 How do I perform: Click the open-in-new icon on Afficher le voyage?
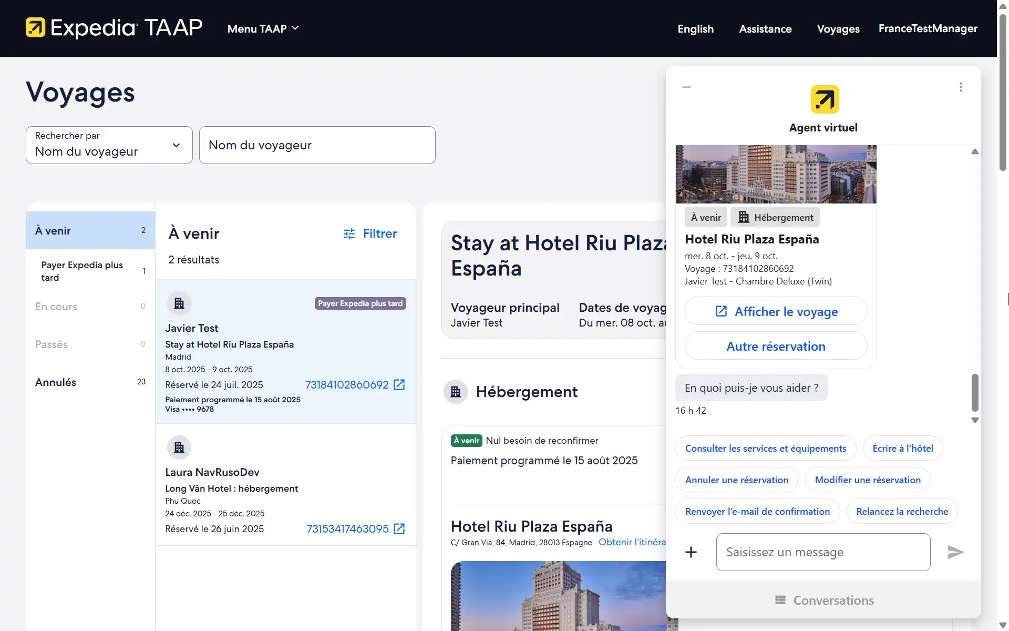tap(722, 311)
